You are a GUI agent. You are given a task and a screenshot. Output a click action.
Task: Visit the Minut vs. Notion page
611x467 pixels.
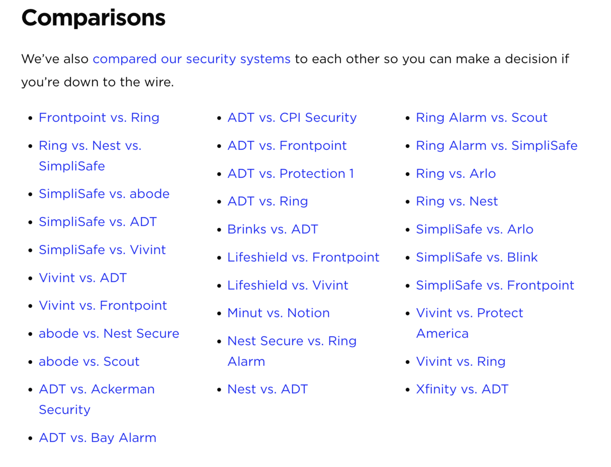click(x=278, y=313)
